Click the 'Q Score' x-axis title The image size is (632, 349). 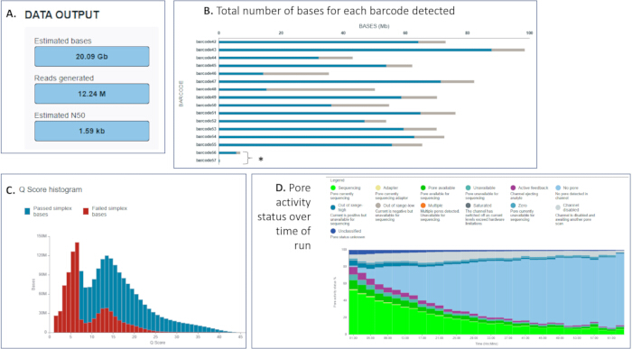(157, 343)
